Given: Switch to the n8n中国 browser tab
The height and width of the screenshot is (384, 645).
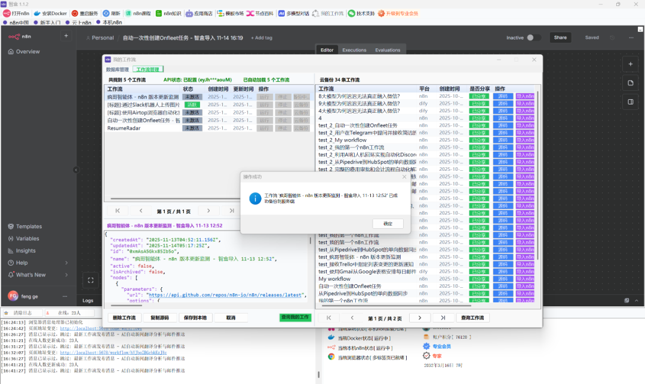Looking at the screenshot, I should point(16,23).
